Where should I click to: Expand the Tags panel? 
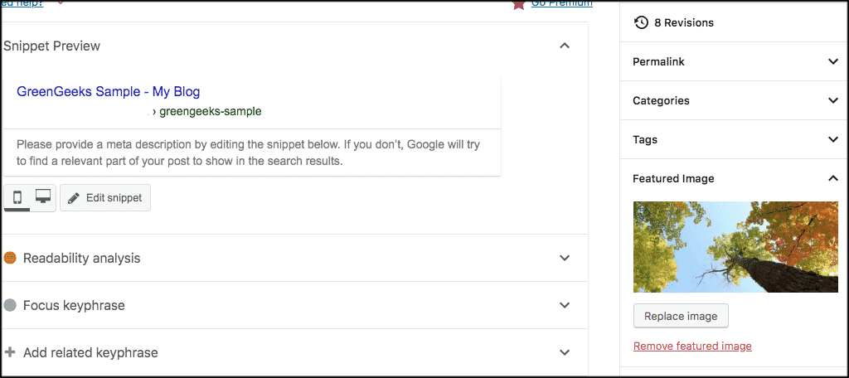(833, 140)
